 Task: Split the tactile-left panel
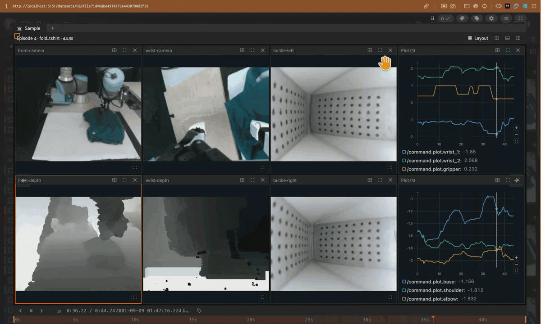click(370, 50)
